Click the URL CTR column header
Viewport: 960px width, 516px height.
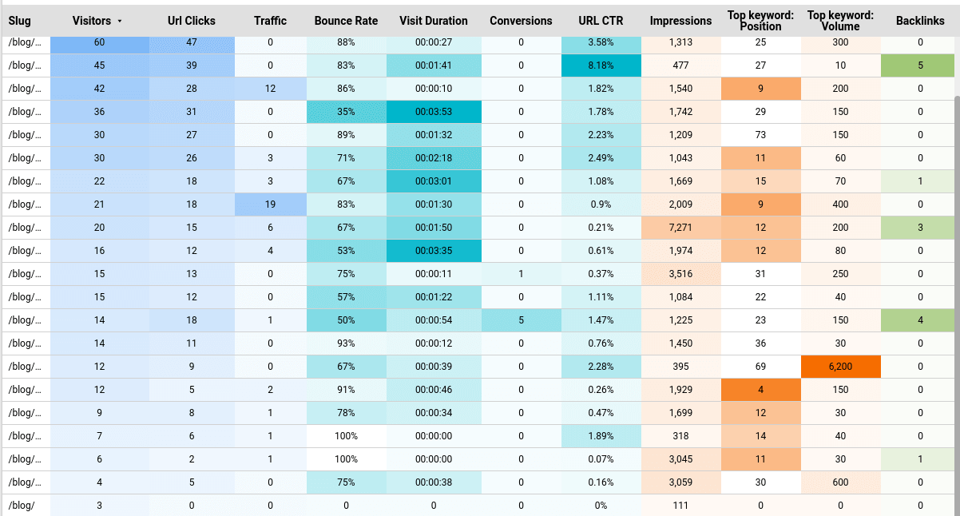[x=601, y=21]
